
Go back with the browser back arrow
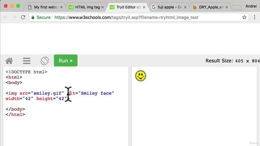coord(6,17)
